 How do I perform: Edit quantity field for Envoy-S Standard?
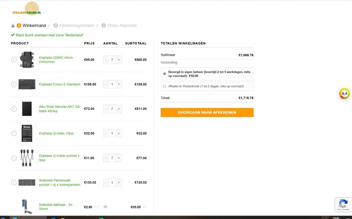(x=112, y=84)
